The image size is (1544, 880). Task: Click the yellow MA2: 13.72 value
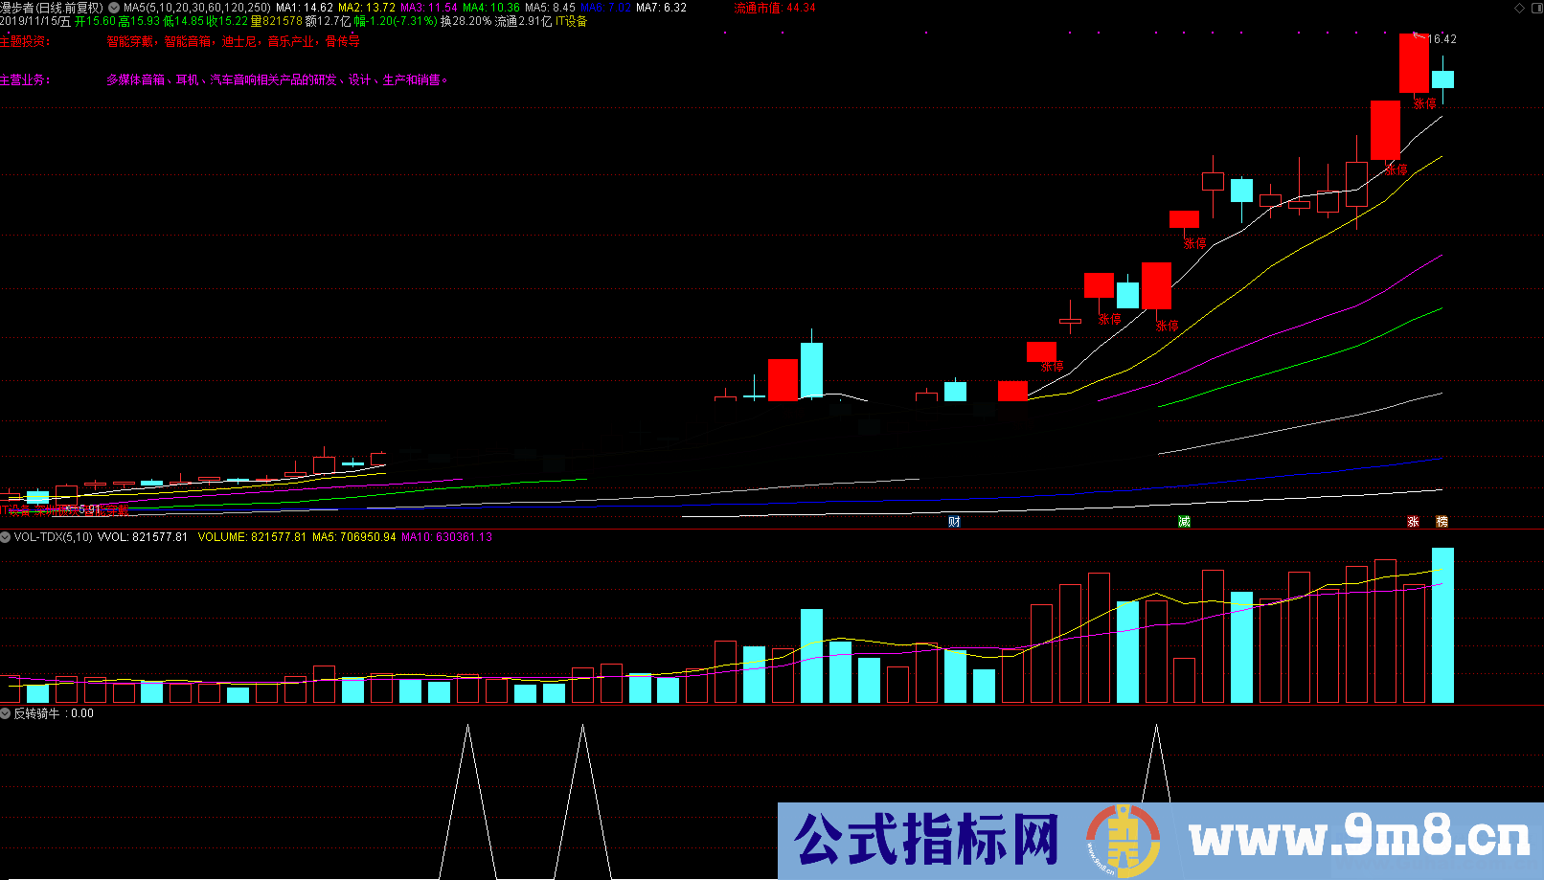click(367, 8)
